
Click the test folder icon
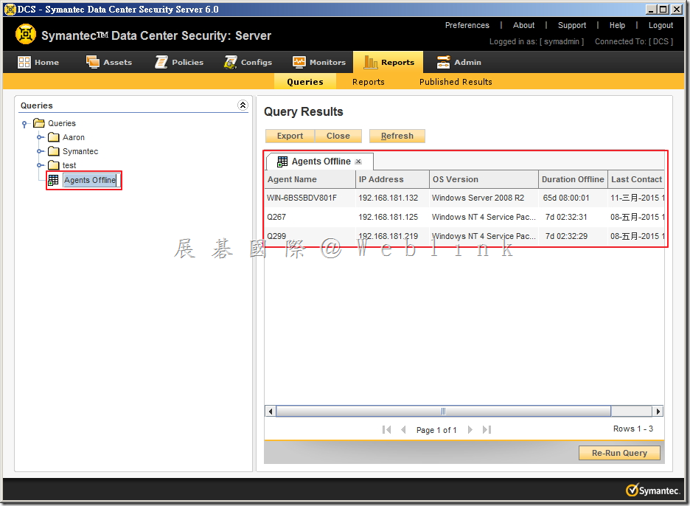click(53, 165)
